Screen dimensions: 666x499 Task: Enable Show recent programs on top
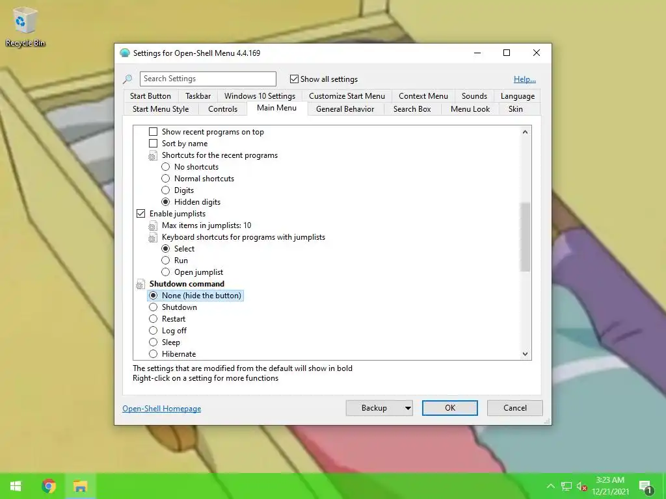tap(153, 132)
